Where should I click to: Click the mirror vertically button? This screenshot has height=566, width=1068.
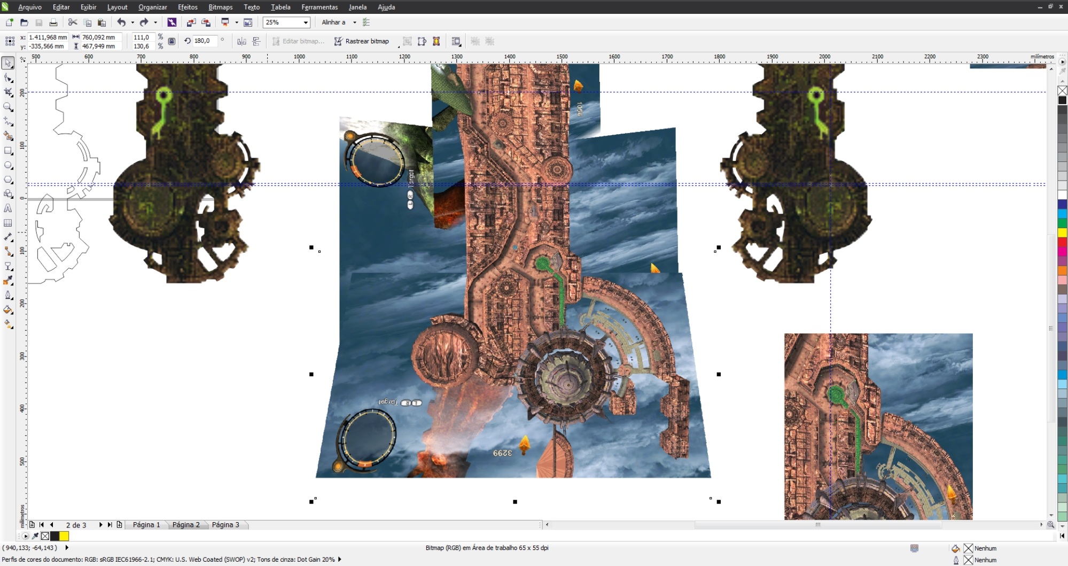point(256,41)
